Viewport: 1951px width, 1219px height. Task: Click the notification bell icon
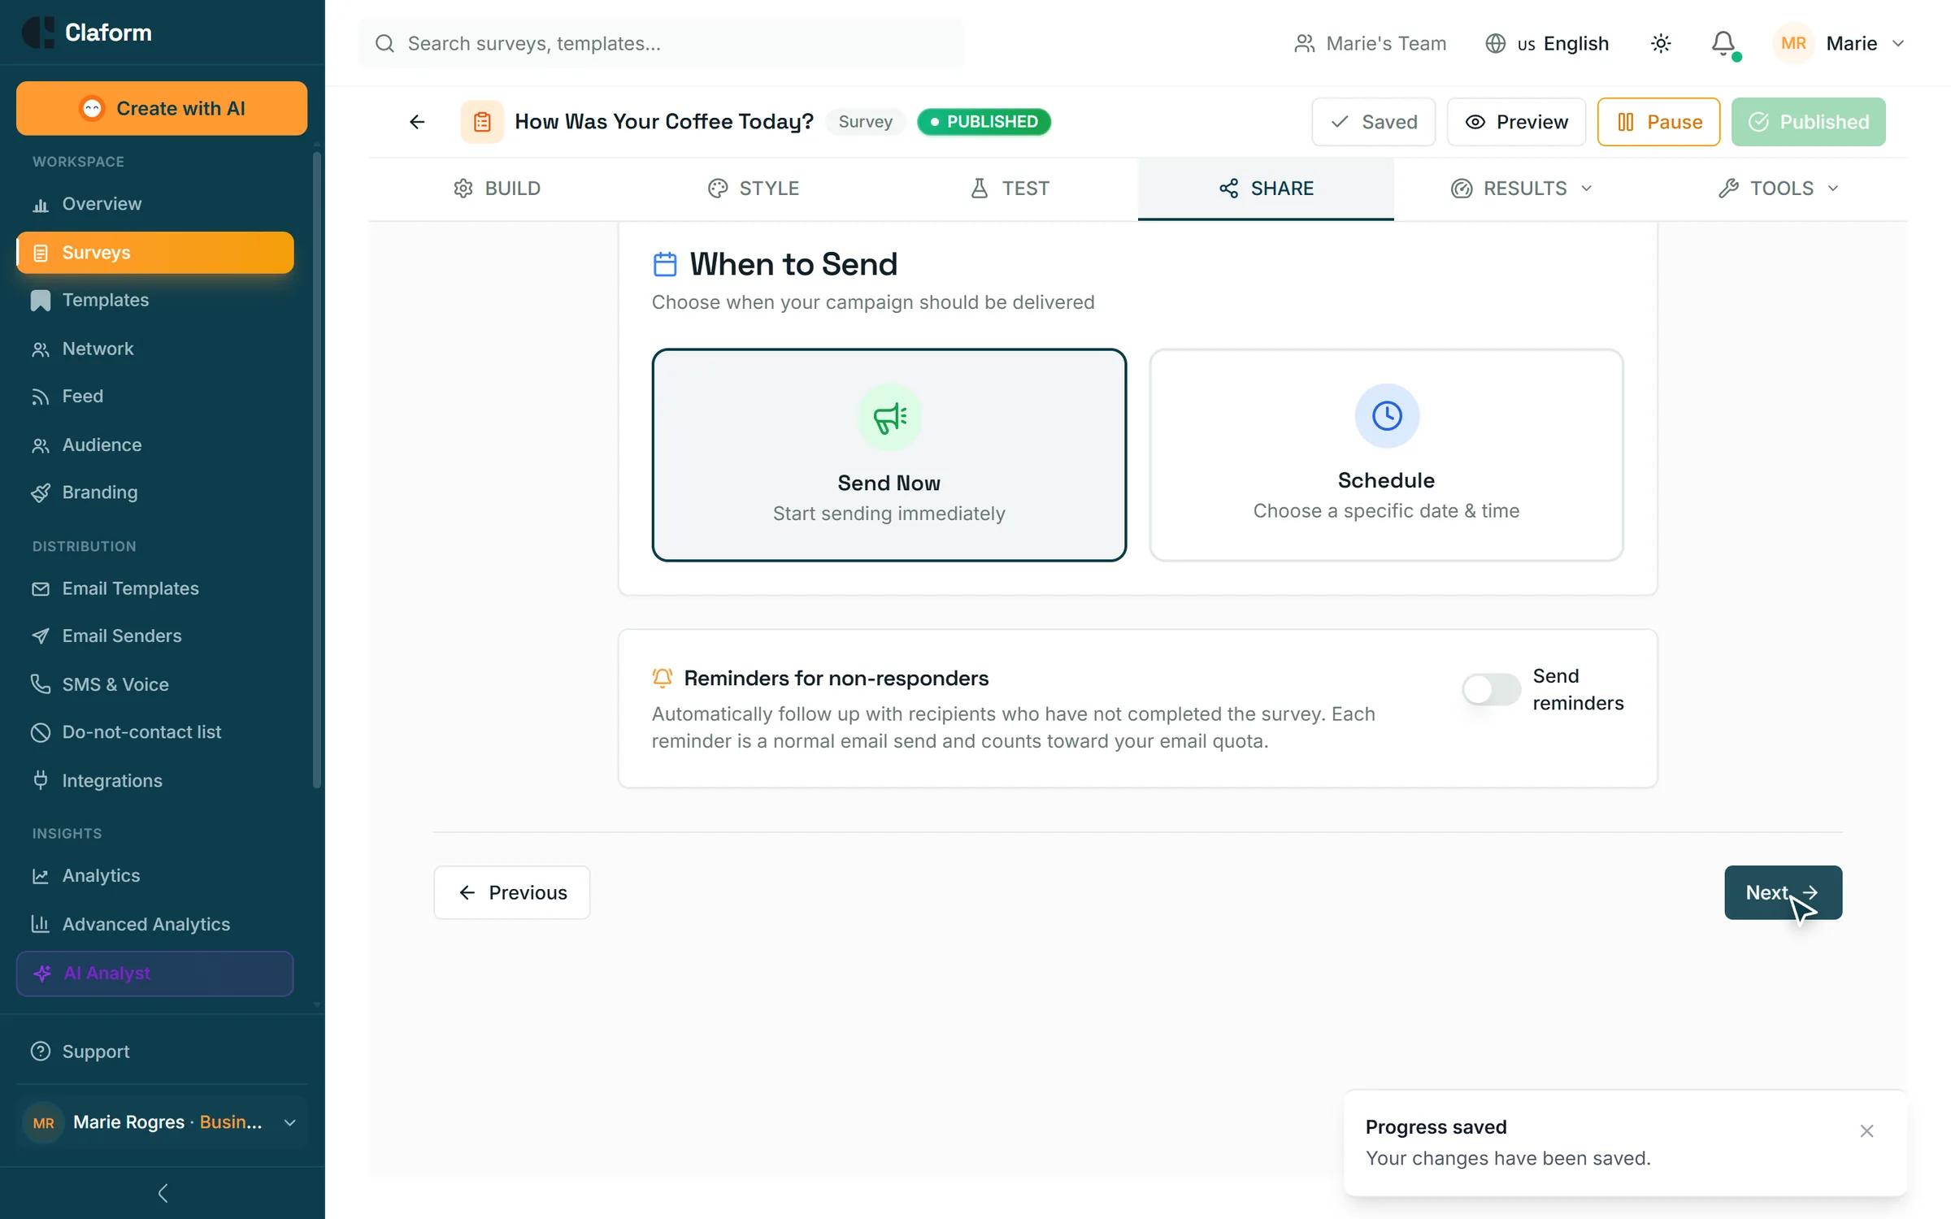(x=1723, y=43)
